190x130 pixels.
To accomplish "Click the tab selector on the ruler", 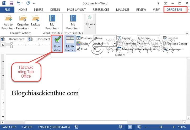I will (x=3, y=45).
